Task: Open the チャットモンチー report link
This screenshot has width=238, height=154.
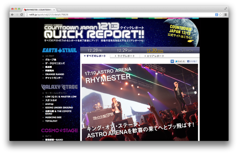Action: 54,78
